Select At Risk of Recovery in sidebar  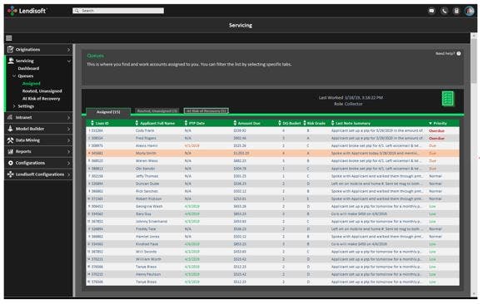[41, 99]
